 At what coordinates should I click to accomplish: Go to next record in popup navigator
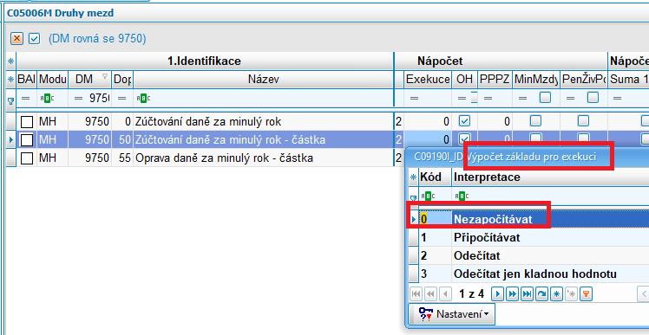pyautogui.click(x=498, y=294)
